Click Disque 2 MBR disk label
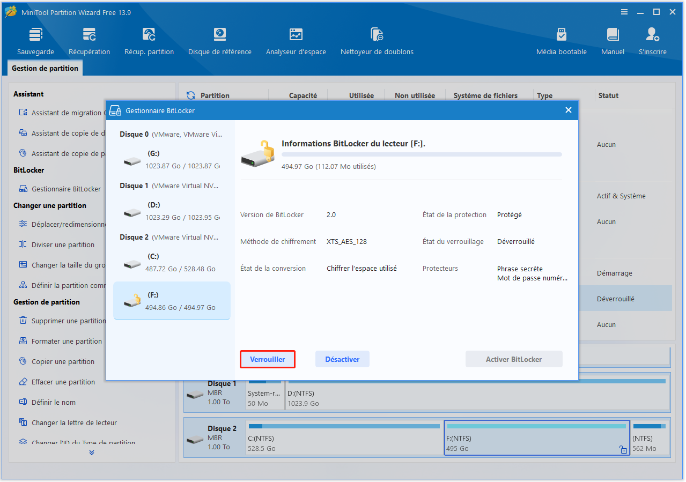Image resolution: width=686 pixels, height=482 pixels. click(x=215, y=437)
